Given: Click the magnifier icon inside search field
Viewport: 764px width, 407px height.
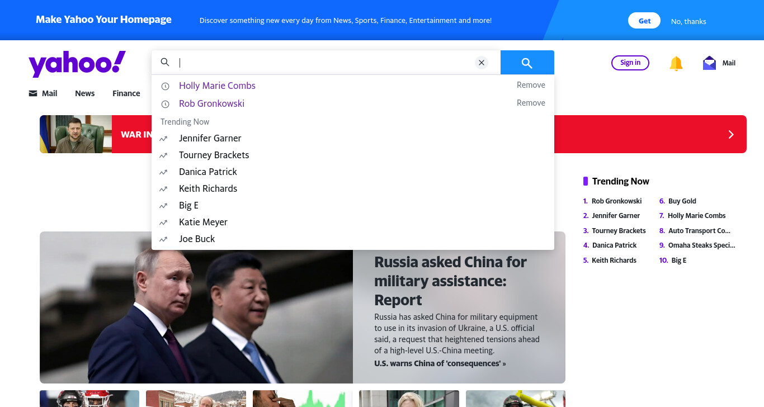Looking at the screenshot, I should [165, 62].
